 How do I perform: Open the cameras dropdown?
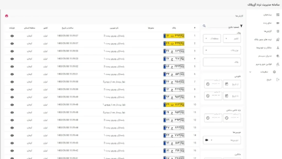click(x=222, y=140)
